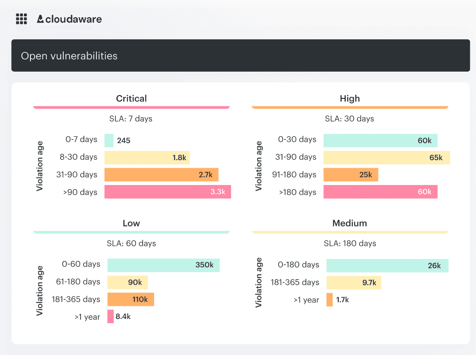Click the orange 110k Low bar
Viewport: 476px width, 355px height.
click(131, 299)
